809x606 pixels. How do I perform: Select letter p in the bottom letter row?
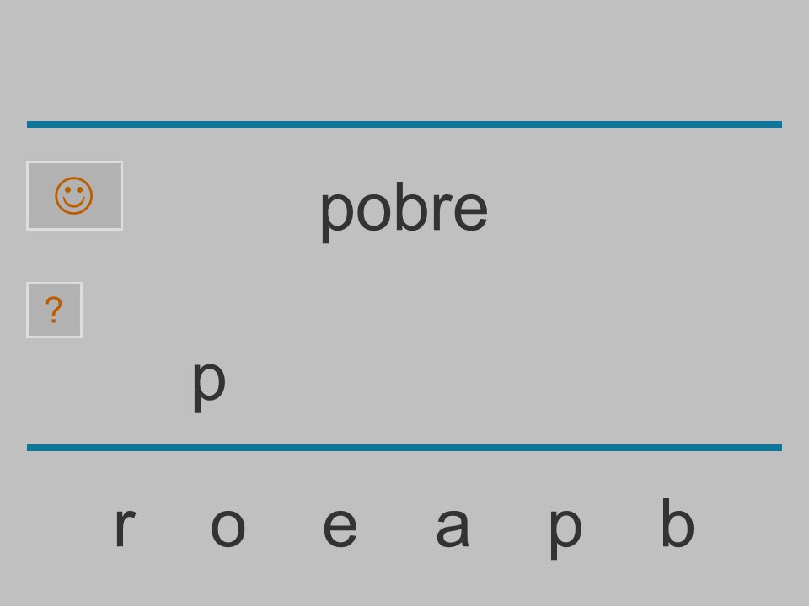click(x=565, y=534)
